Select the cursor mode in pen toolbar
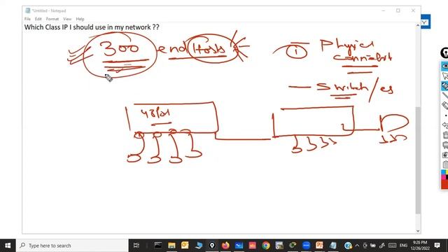 (445, 76)
